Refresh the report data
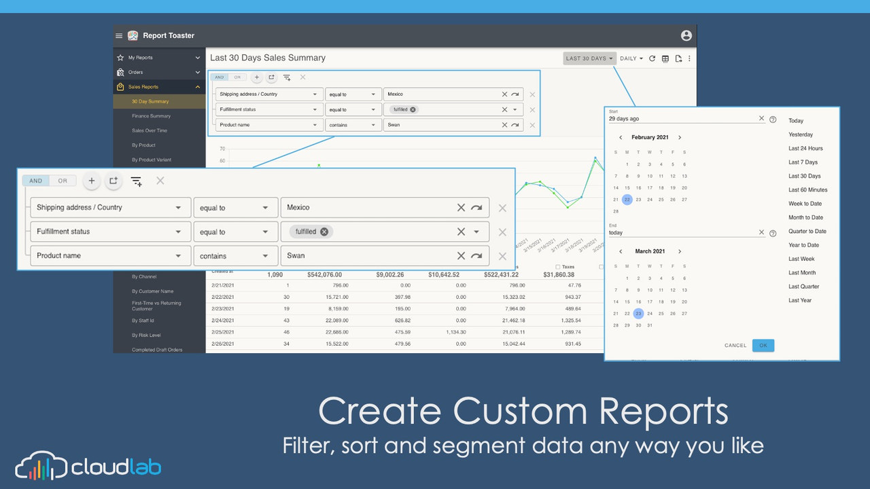Screen dimensions: 870x489 651,58
